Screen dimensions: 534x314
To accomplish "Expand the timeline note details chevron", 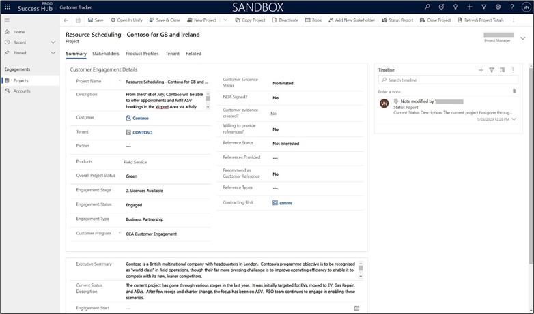I will tap(514, 119).
